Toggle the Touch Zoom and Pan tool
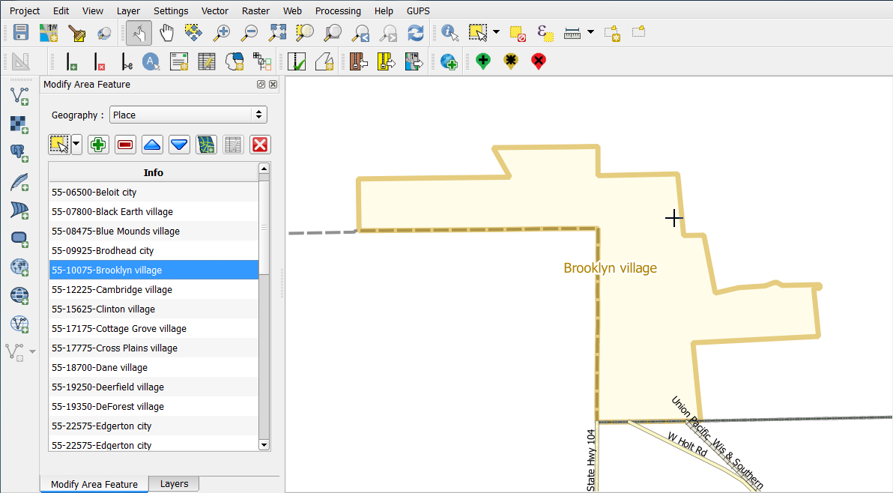 pyautogui.click(x=139, y=33)
